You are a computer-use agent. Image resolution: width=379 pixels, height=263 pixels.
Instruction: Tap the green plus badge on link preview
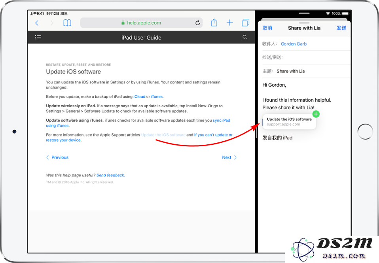(x=316, y=114)
